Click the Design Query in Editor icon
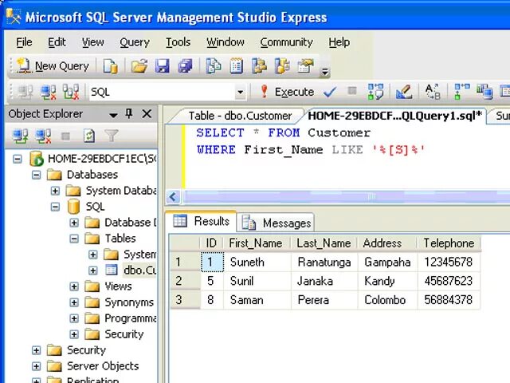The height and width of the screenshot is (383, 510). [x=404, y=92]
